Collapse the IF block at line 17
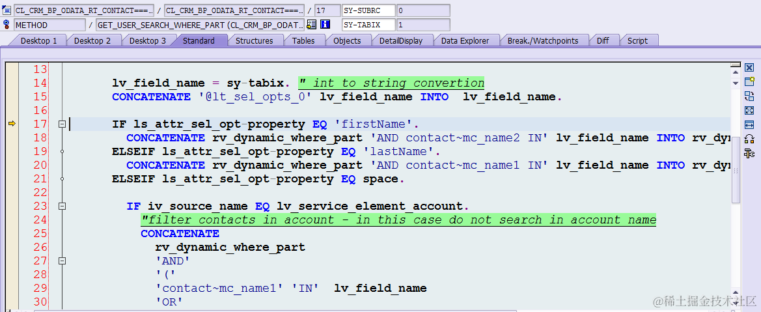This screenshot has height=312, width=761. coord(62,124)
